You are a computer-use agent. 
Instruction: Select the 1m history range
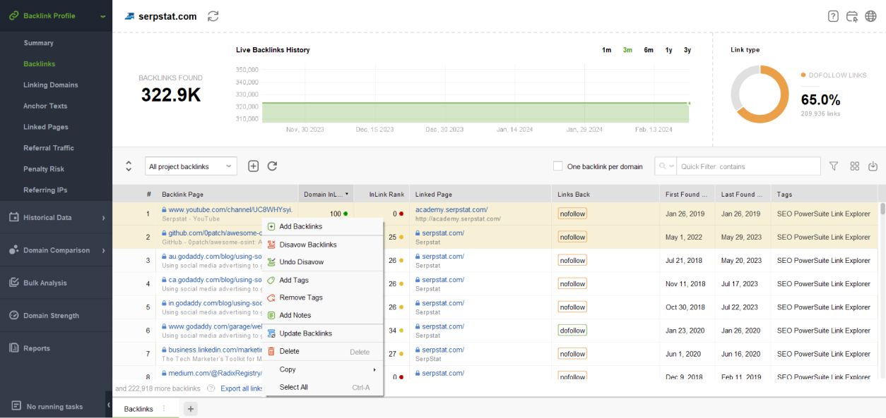(606, 50)
